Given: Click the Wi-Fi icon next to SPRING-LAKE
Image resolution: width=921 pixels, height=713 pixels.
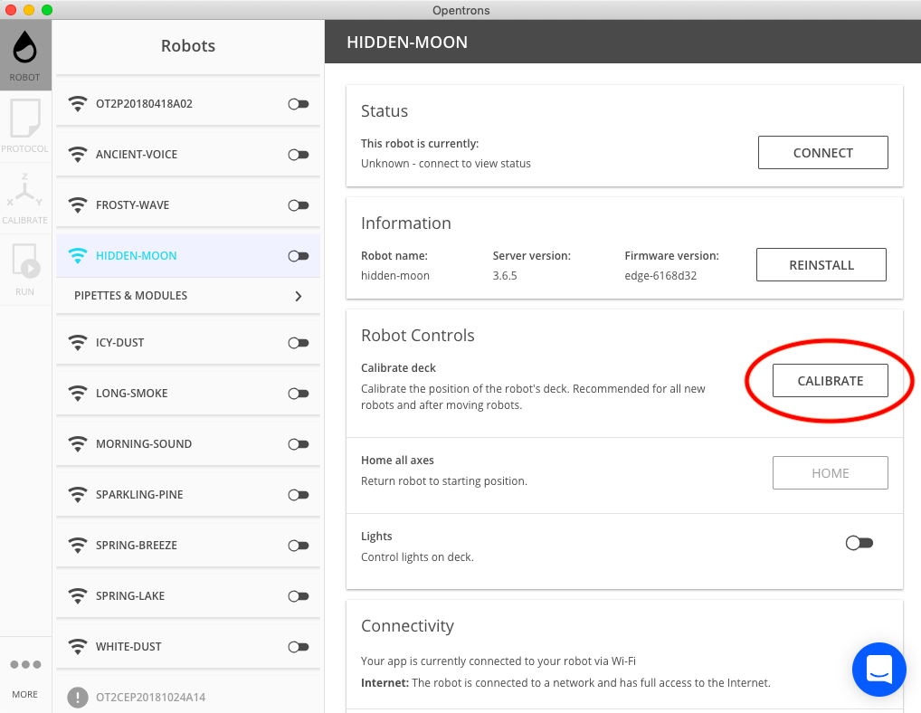Looking at the screenshot, I should pyautogui.click(x=78, y=595).
